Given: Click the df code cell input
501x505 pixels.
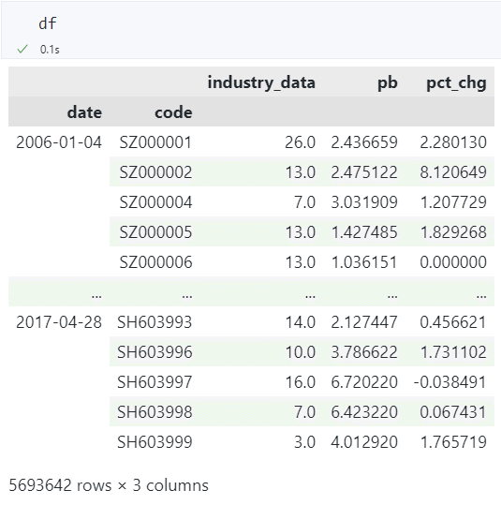Looking at the screenshot, I should 251,23.
